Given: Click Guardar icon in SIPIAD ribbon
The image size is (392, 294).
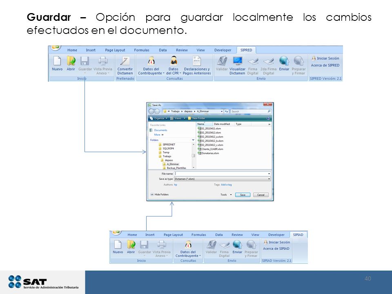Looking at the screenshot, I should [144, 245].
